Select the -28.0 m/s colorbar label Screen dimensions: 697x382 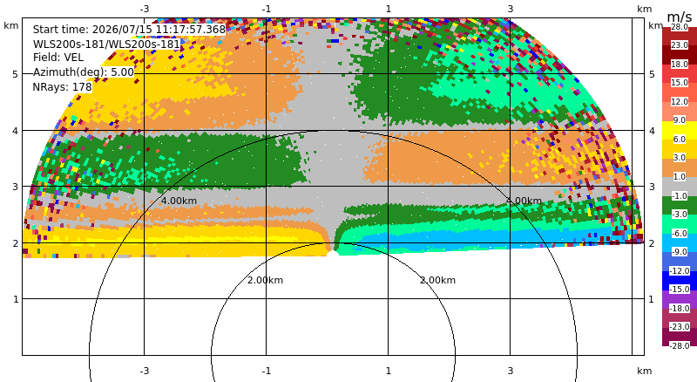[x=680, y=345]
